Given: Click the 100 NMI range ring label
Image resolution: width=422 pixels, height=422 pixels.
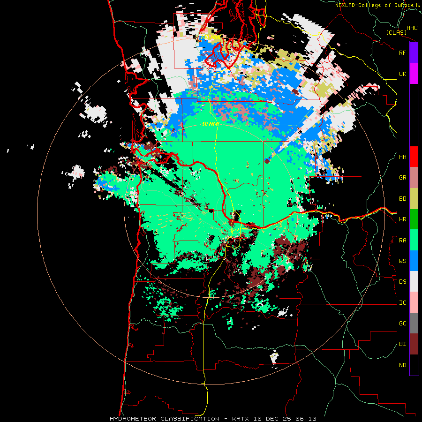Looking at the screenshot, I should pos(211,37).
